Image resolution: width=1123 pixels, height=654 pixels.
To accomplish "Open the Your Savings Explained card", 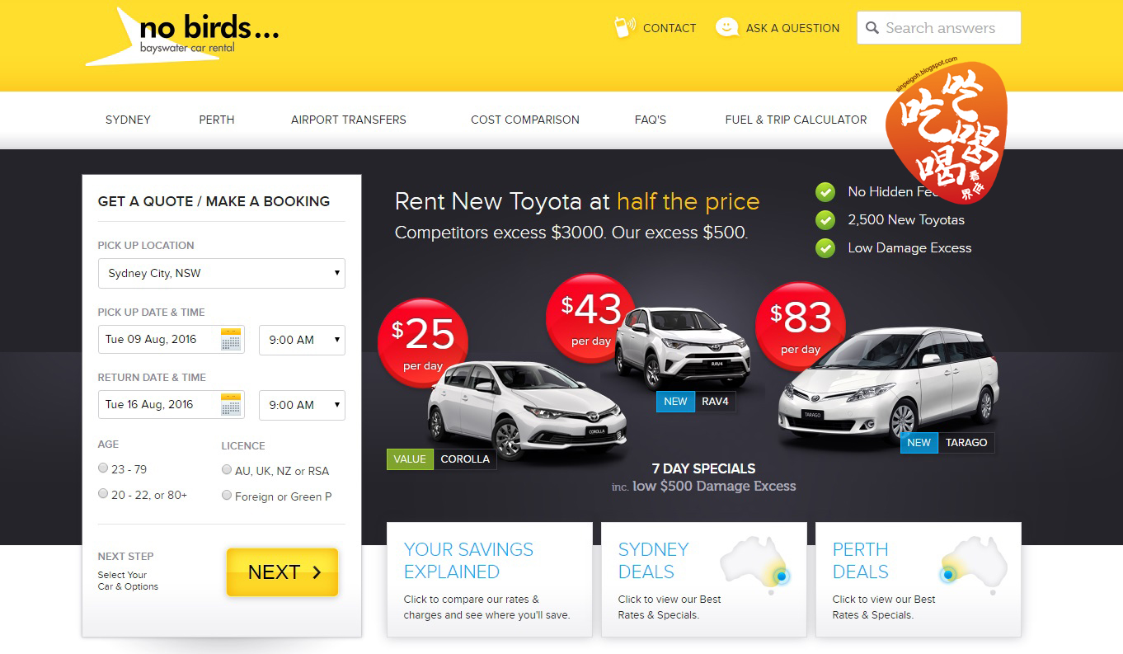I will (x=490, y=579).
